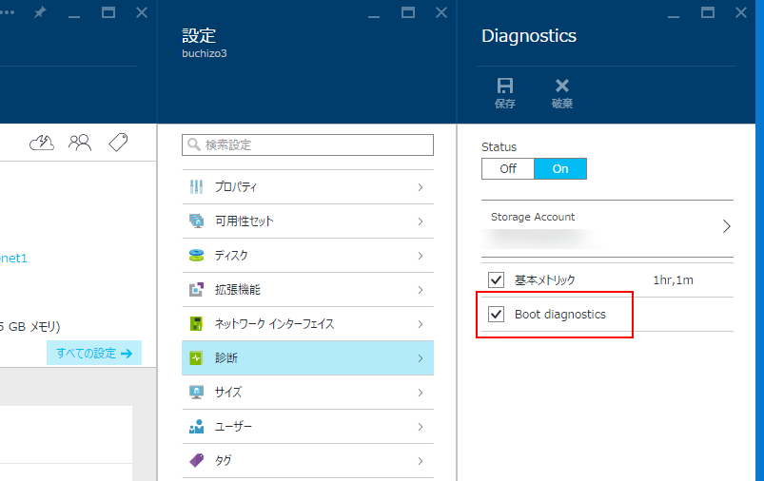Open プロパティ via its chevron arrow
Screen dimensions: 764x481
[x=420, y=187]
